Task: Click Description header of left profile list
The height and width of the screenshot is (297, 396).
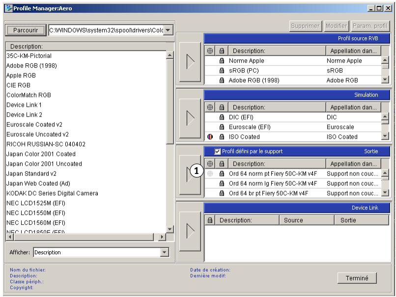Action: pos(86,47)
